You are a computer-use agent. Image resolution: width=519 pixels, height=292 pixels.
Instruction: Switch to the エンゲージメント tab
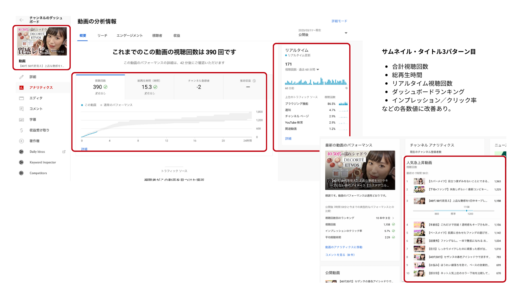tap(129, 36)
